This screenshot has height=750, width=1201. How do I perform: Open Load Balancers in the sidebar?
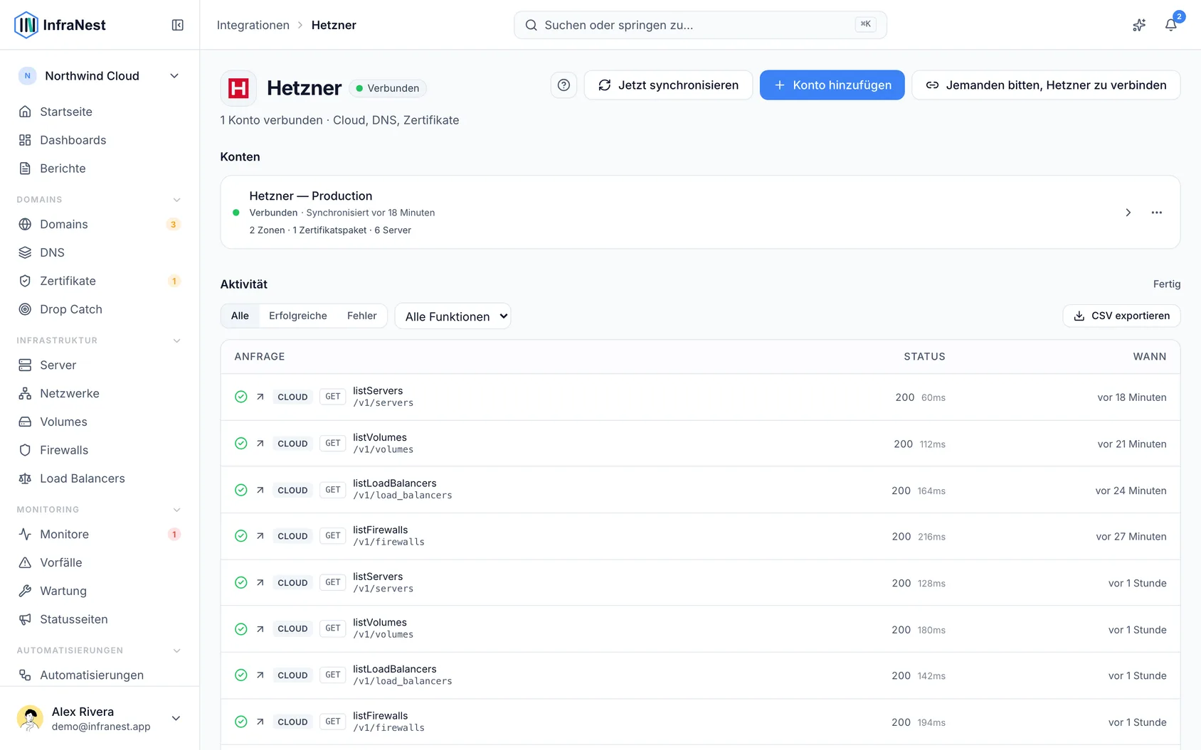[100, 478]
